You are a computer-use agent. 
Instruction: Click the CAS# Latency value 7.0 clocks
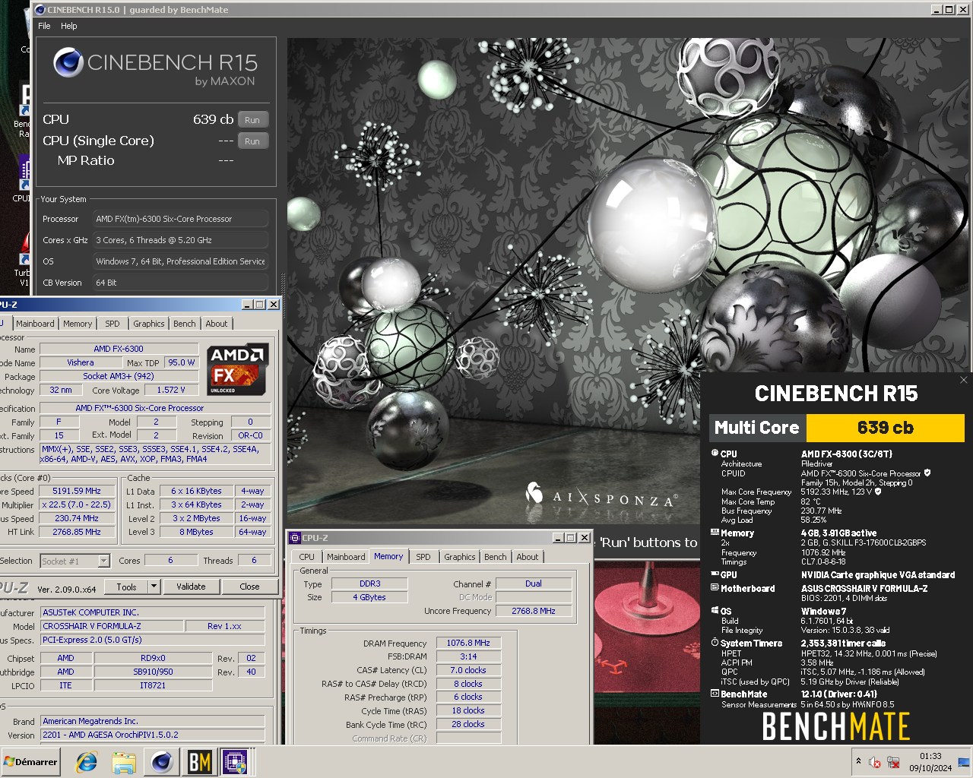[x=468, y=670]
